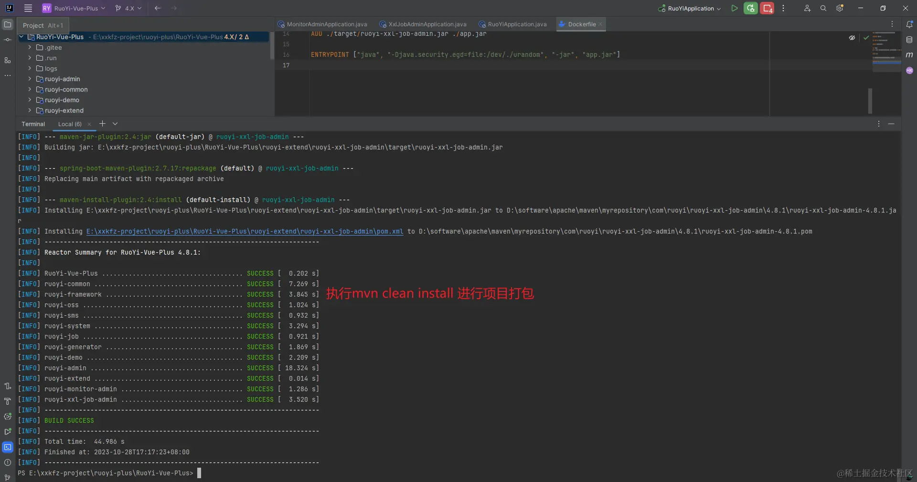Open more run actions menu
The height and width of the screenshot is (482, 917).
pos(783,8)
